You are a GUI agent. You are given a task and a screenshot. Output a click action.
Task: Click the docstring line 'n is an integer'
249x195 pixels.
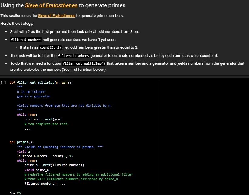tap(31, 92)
